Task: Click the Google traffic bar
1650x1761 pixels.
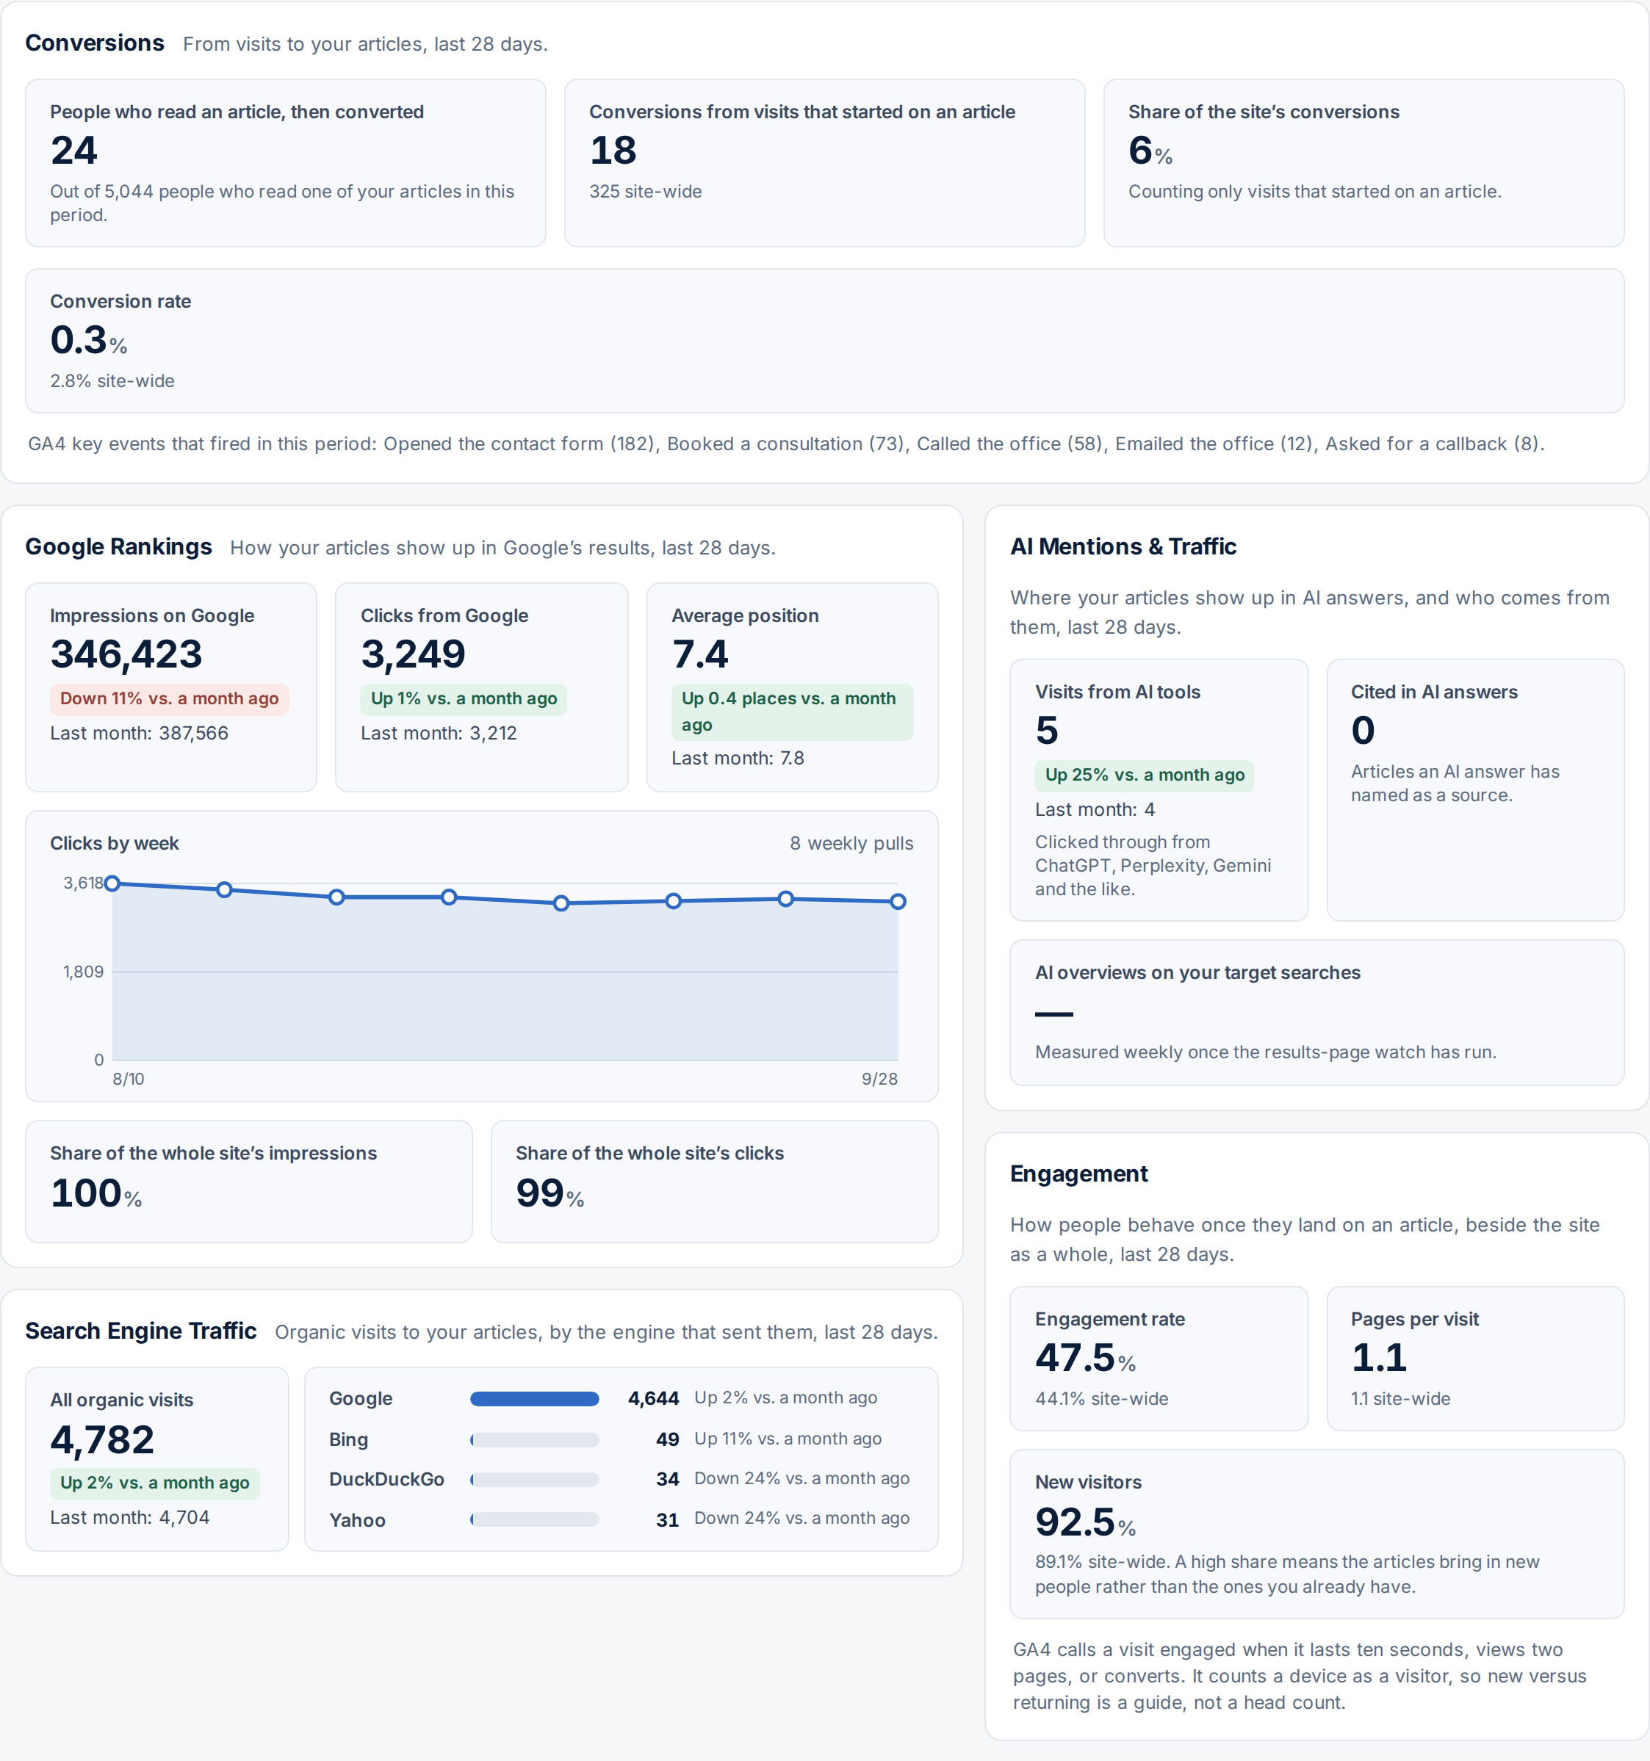Action: 534,1399
